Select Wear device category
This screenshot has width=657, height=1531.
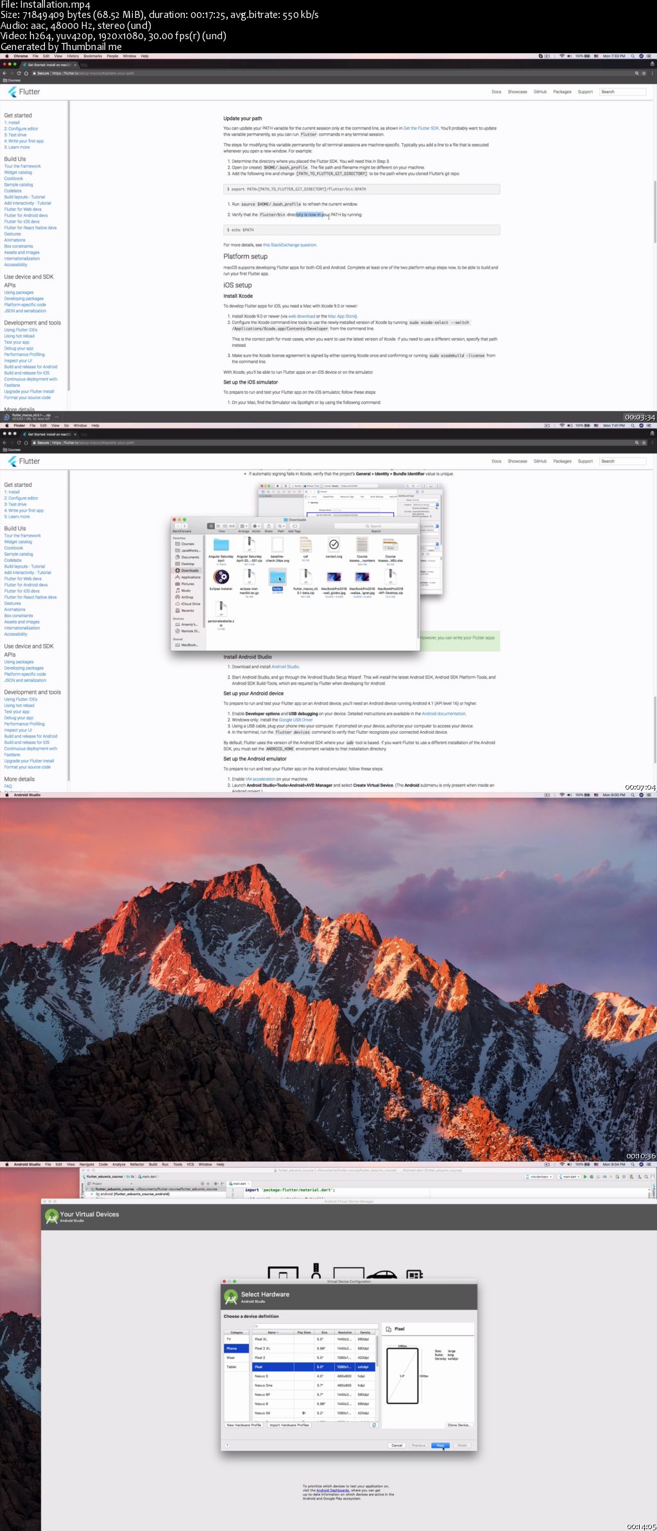click(x=236, y=1358)
